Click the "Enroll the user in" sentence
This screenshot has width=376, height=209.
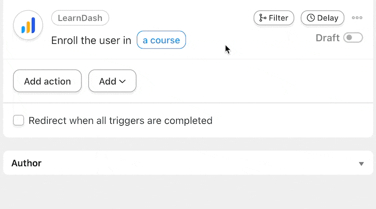[x=91, y=40]
